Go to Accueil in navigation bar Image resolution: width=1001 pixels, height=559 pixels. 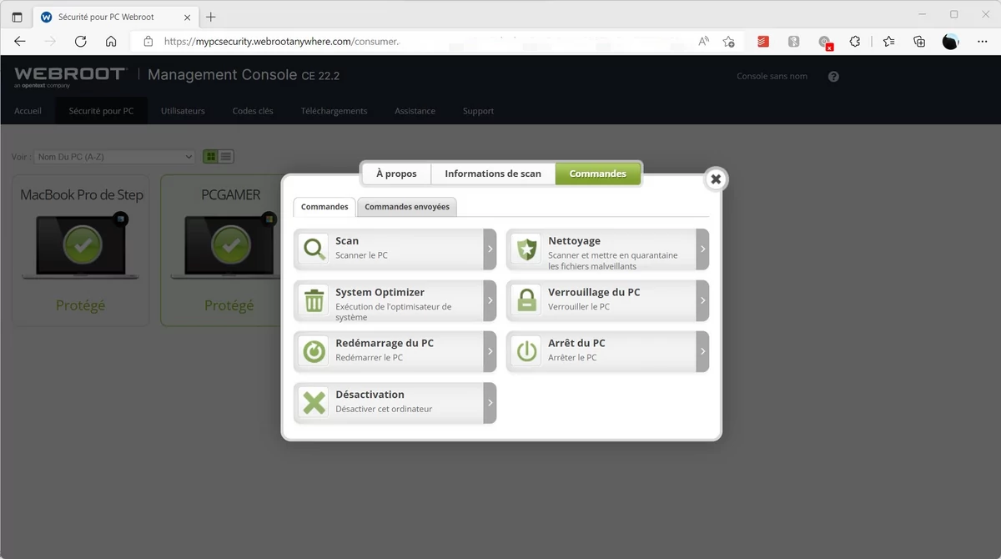pos(28,111)
